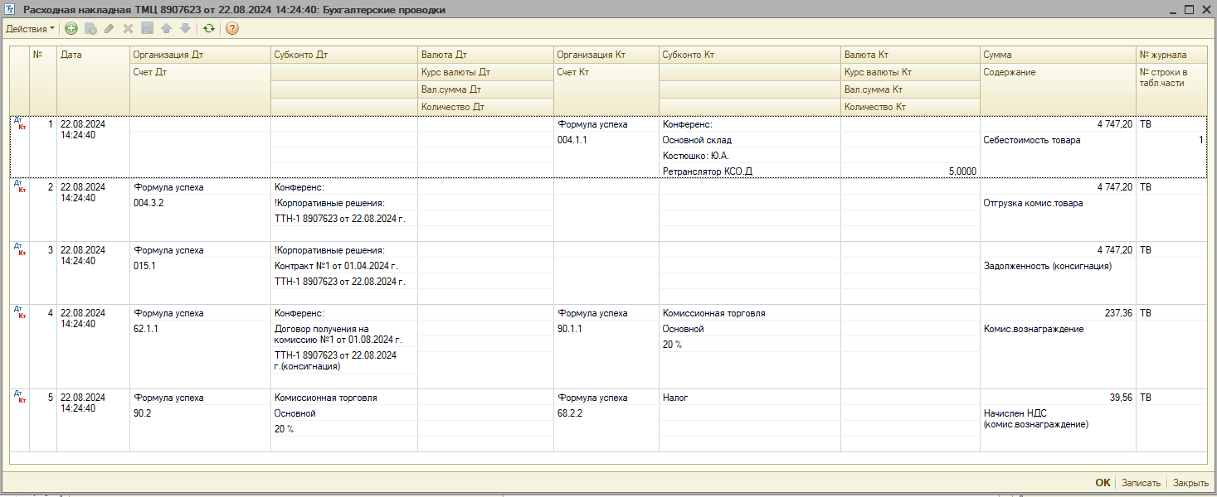Click the Copy entry toolbar icon
This screenshot has height=497, width=1217.
(x=90, y=28)
